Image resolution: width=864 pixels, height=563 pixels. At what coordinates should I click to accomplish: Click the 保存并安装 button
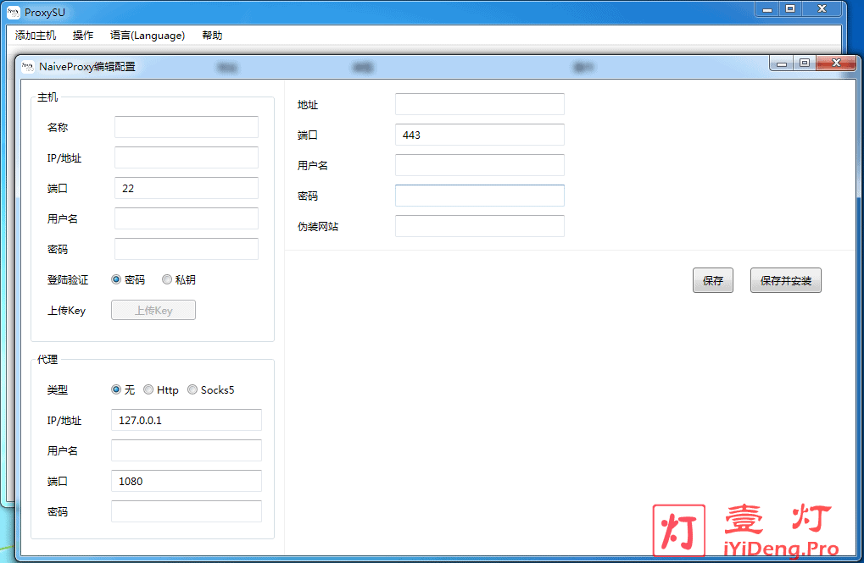786,280
